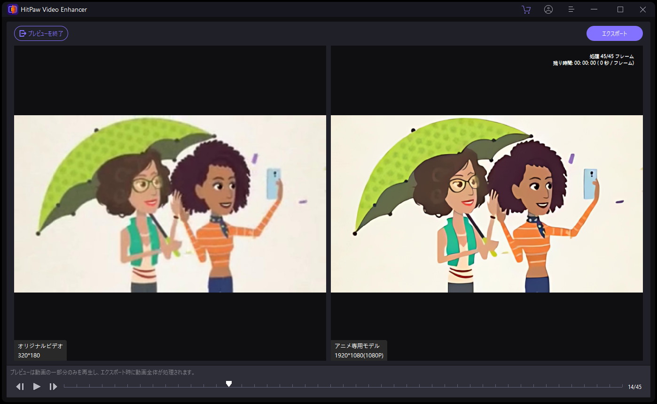Minimize the HitPaw window
The image size is (657, 404).
[594, 9]
